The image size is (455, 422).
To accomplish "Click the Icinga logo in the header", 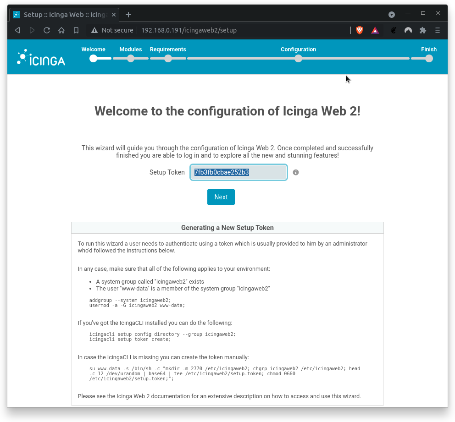I will 40,56.
